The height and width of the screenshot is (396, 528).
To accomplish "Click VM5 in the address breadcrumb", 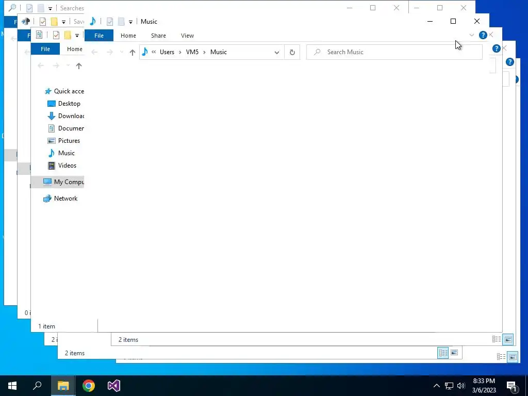I will pyautogui.click(x=192, y=52).
